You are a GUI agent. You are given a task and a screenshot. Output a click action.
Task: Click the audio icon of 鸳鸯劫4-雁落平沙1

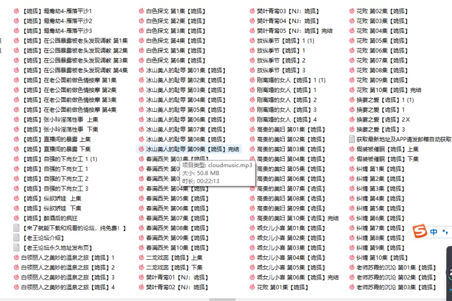(x=16, y=11)
